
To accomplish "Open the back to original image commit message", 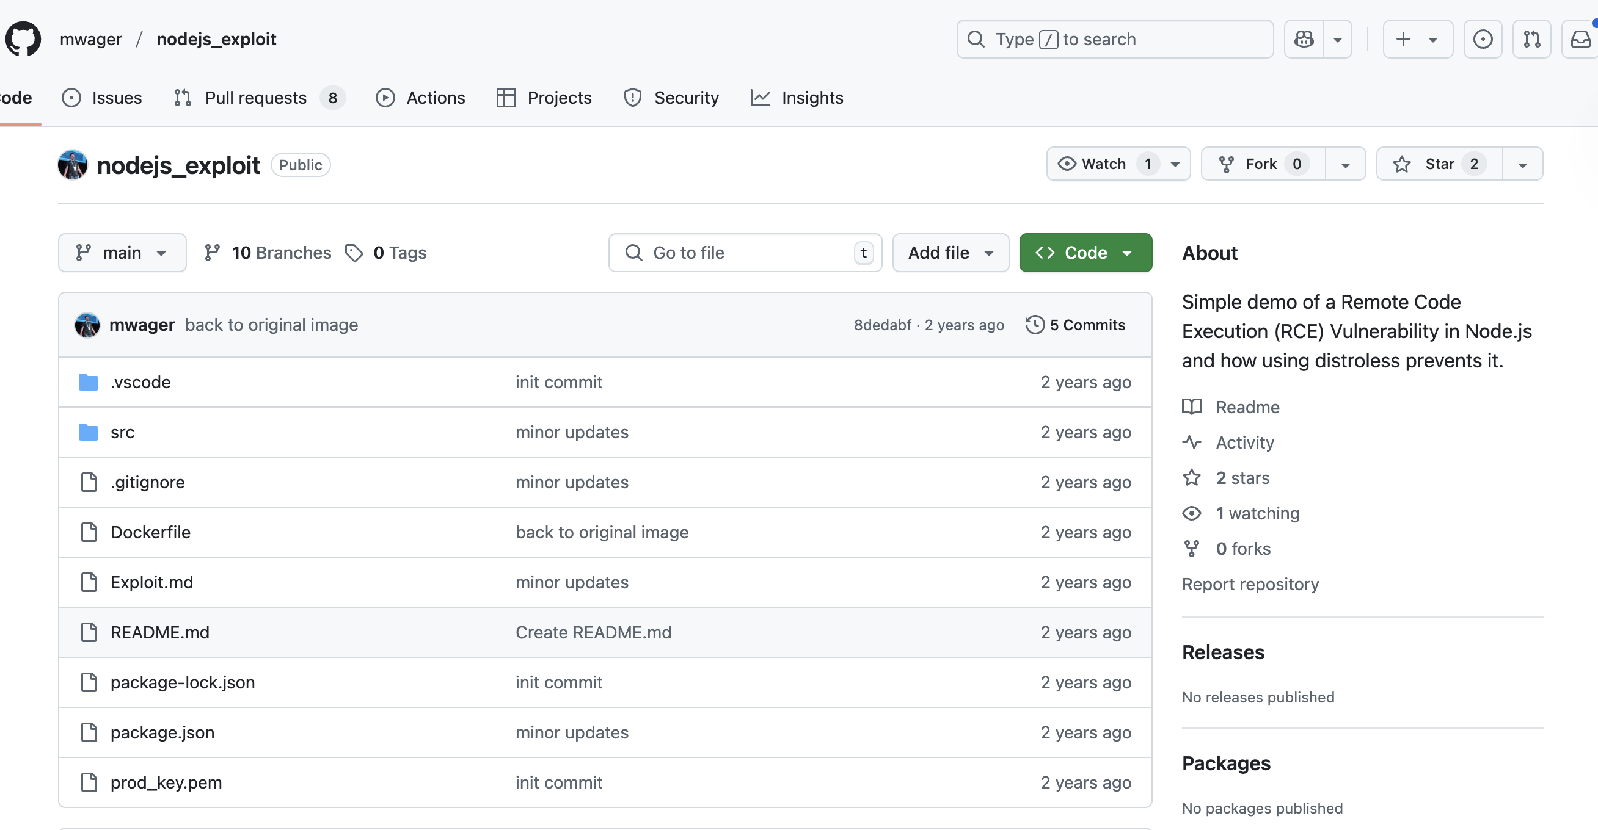I will [x=271, y=325].
